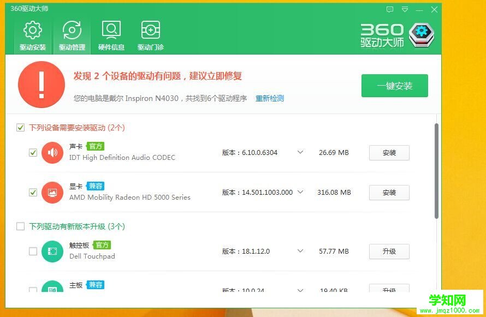Click the 重新检测 rescan link
This screenshot has height=317, width=486.
[x=270, y=98]
